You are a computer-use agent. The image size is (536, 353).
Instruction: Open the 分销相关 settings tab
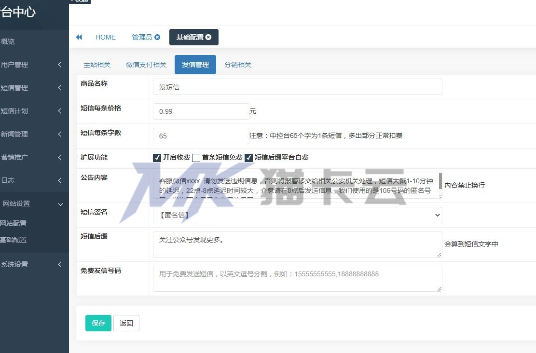238,65
